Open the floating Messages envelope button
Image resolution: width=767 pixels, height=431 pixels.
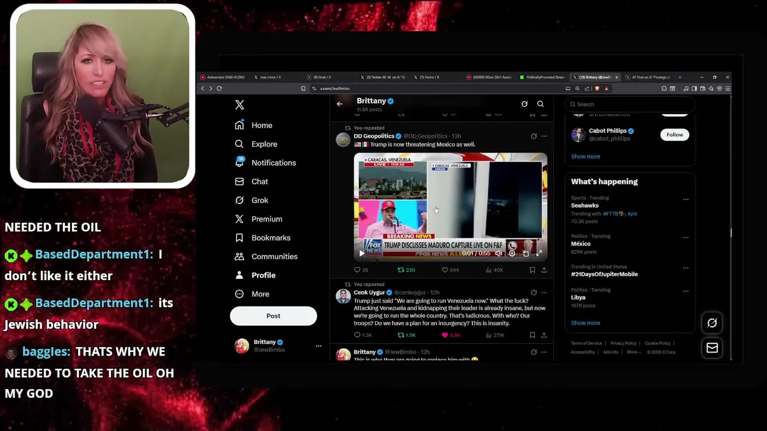[x=712, y=348]
